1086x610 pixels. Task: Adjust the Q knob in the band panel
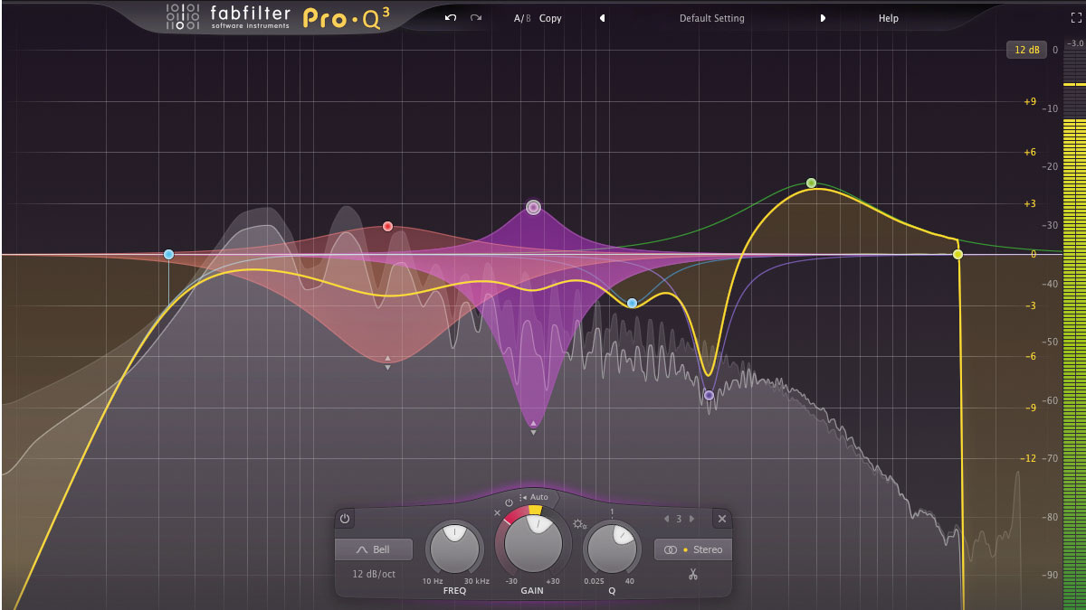click(612, 546)
